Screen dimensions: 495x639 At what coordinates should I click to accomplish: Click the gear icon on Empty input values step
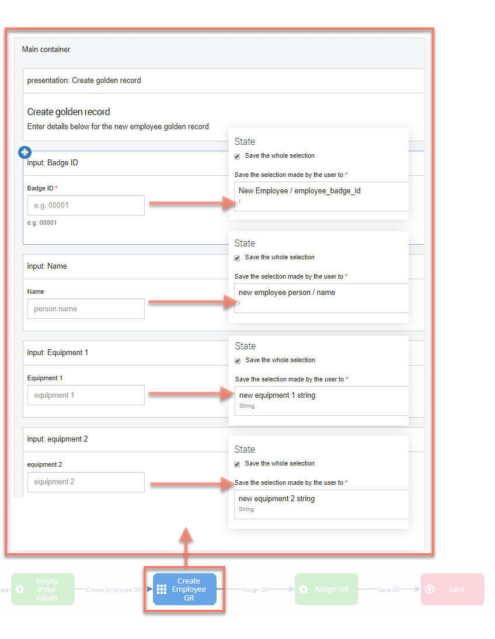click(x=20, y=589)
